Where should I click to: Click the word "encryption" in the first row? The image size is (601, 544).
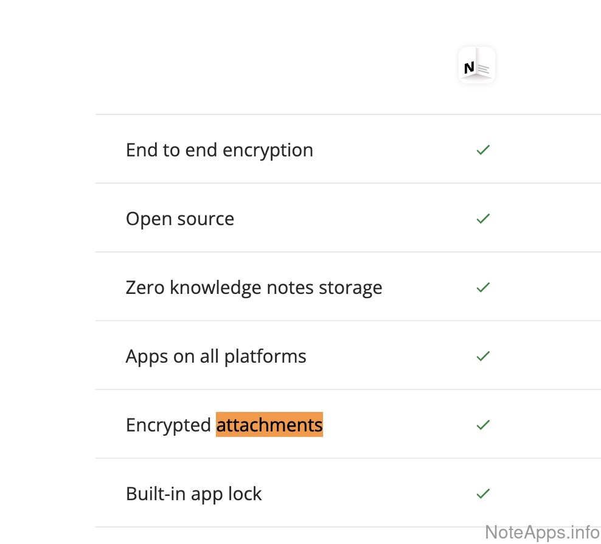tap(268, 151)
